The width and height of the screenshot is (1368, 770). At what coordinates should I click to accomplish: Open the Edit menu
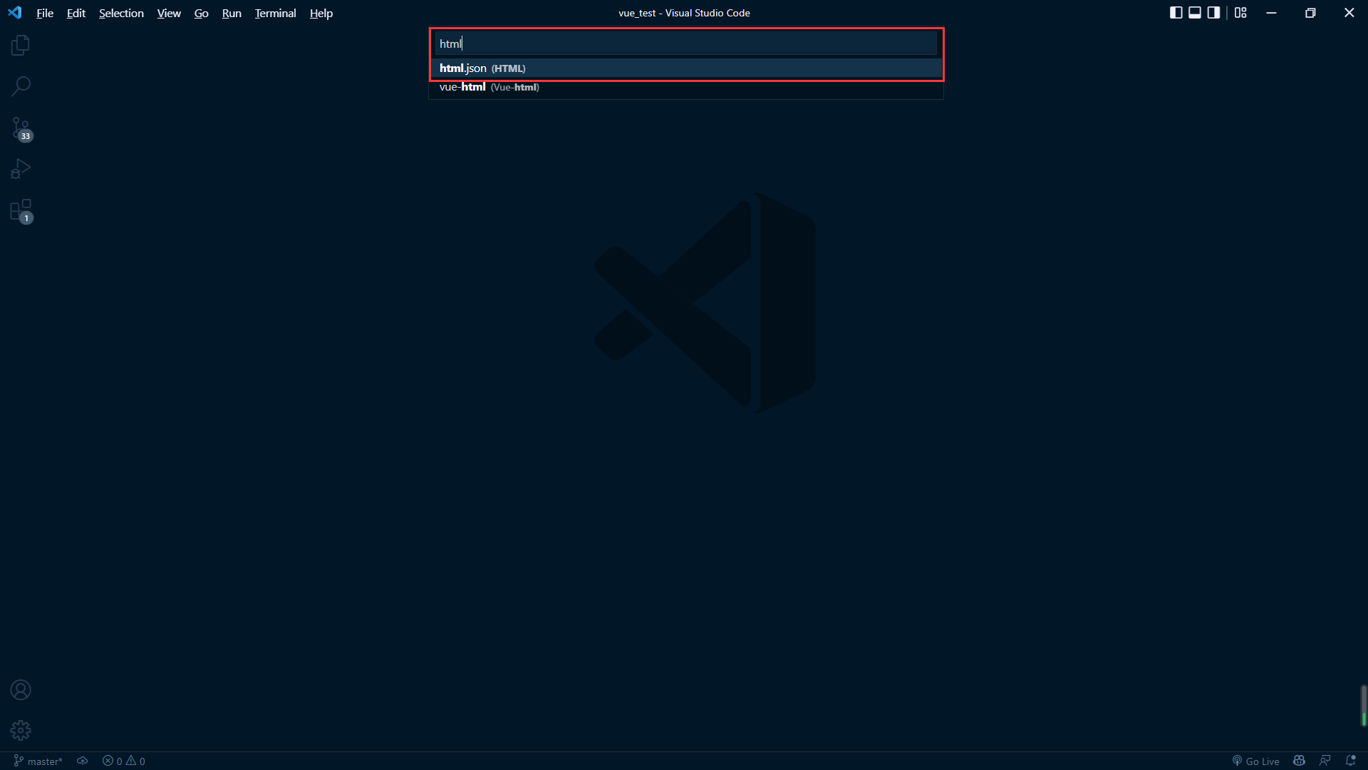(x=76, y=13)
